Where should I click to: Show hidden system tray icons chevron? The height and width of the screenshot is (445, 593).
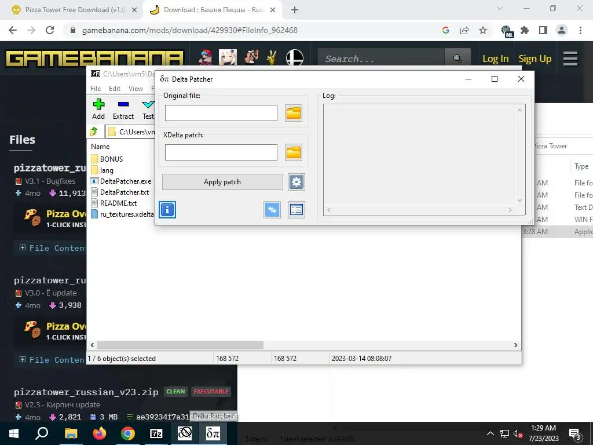490,433
